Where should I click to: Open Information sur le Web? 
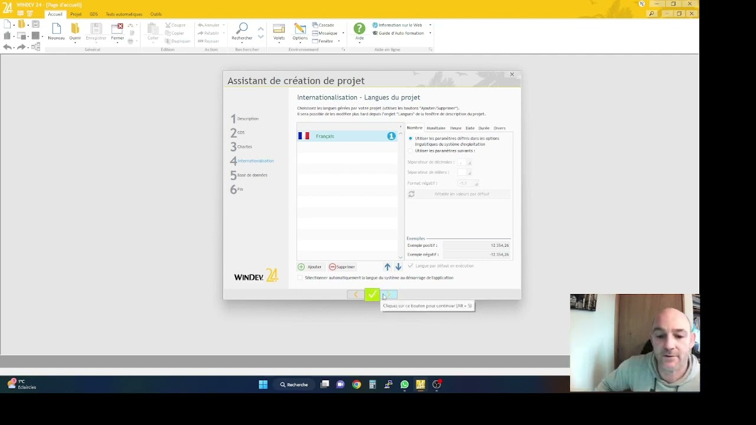[397, 25]
